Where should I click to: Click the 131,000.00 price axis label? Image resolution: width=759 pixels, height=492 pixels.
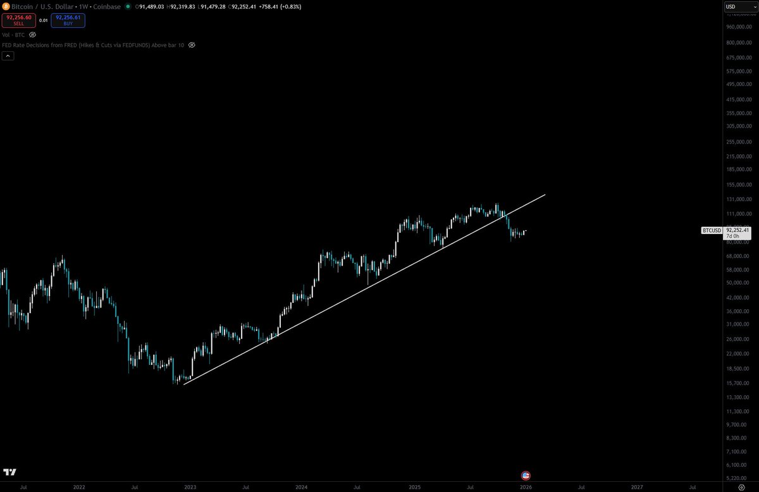pos(739,199)
